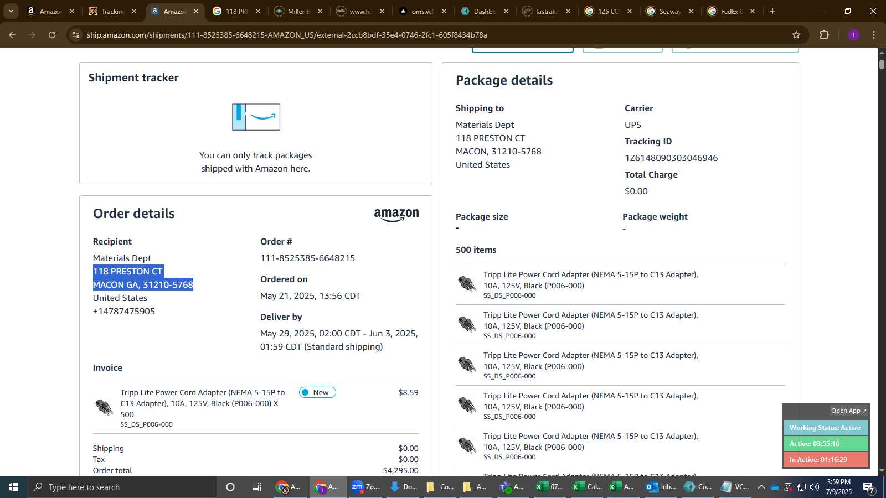Click tracking ID 1Z6148090303046946
Viewport: 886px width, 498px height.
pyautogui.click(x=671, y=158)
